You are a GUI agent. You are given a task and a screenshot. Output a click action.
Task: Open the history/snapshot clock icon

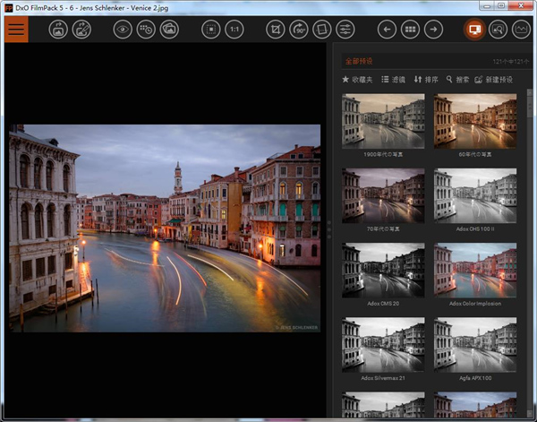tap(146, 30)
